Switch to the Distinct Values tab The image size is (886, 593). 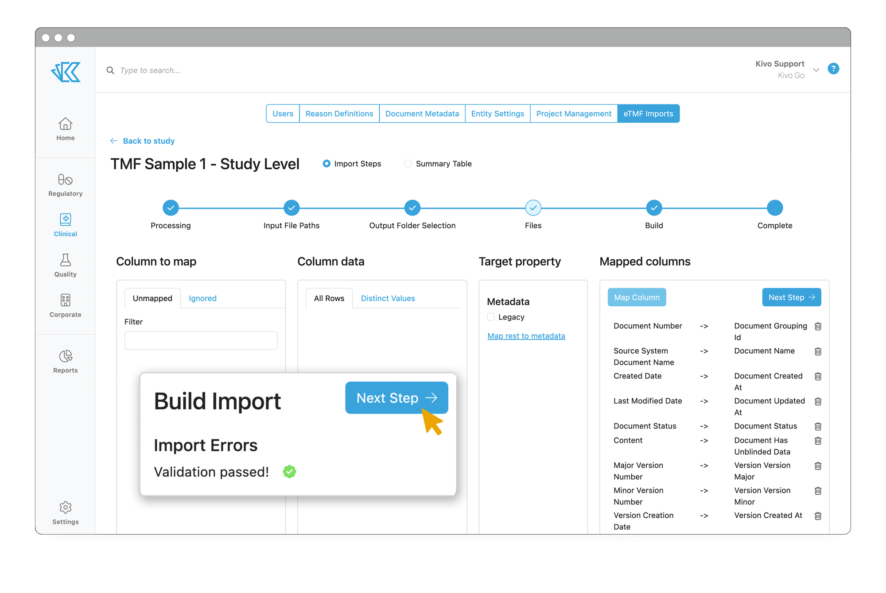pyautogui.click(x=388, y=298)
